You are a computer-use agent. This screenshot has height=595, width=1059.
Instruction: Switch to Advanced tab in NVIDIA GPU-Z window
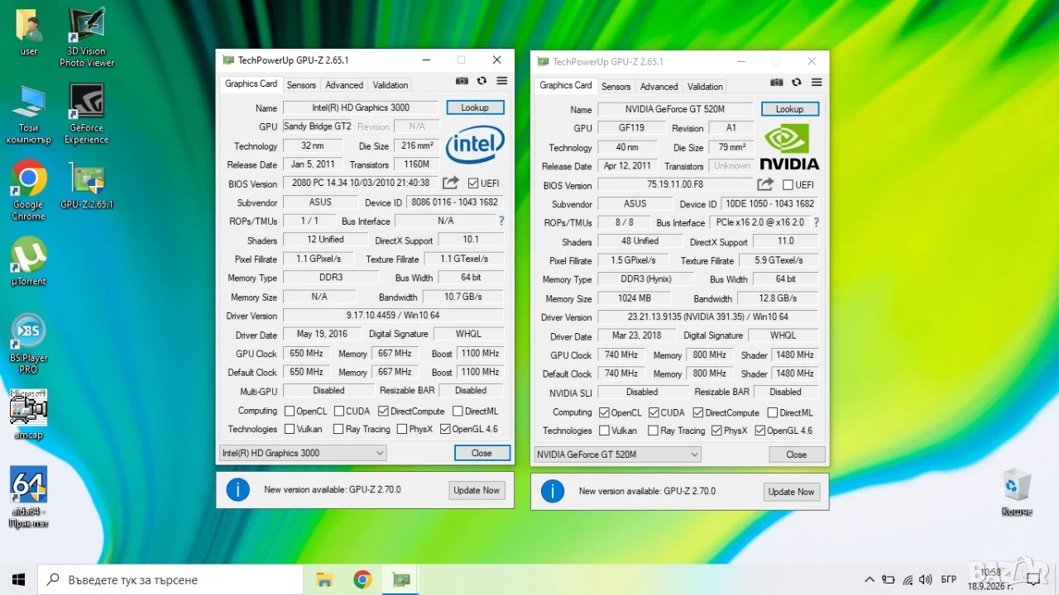click(659, 87)
